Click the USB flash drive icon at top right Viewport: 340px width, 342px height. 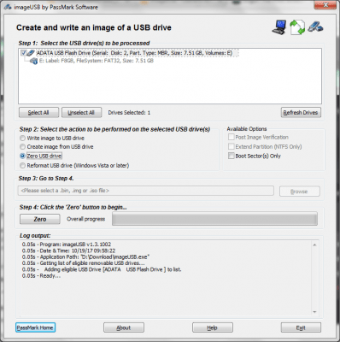tap(315, 27)
